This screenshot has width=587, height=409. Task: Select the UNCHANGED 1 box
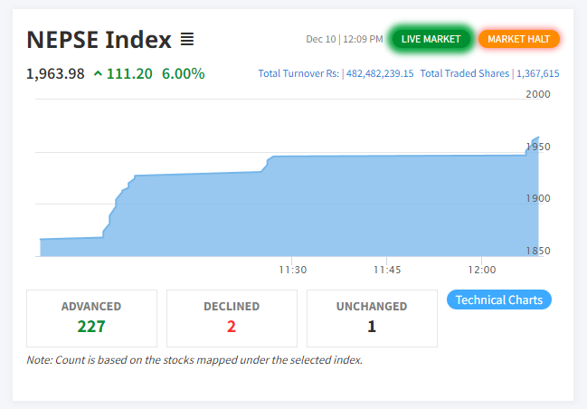pos(372,319)
